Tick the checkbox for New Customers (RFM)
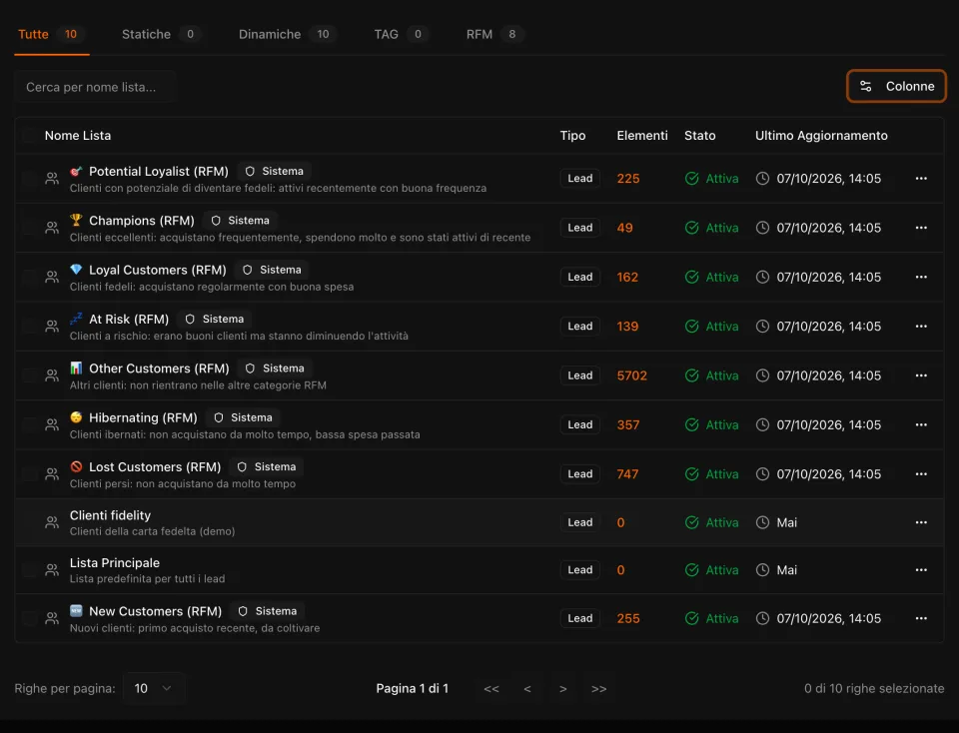Image resolution: width=959 pixels, height=733 pixels. point(29,619)
